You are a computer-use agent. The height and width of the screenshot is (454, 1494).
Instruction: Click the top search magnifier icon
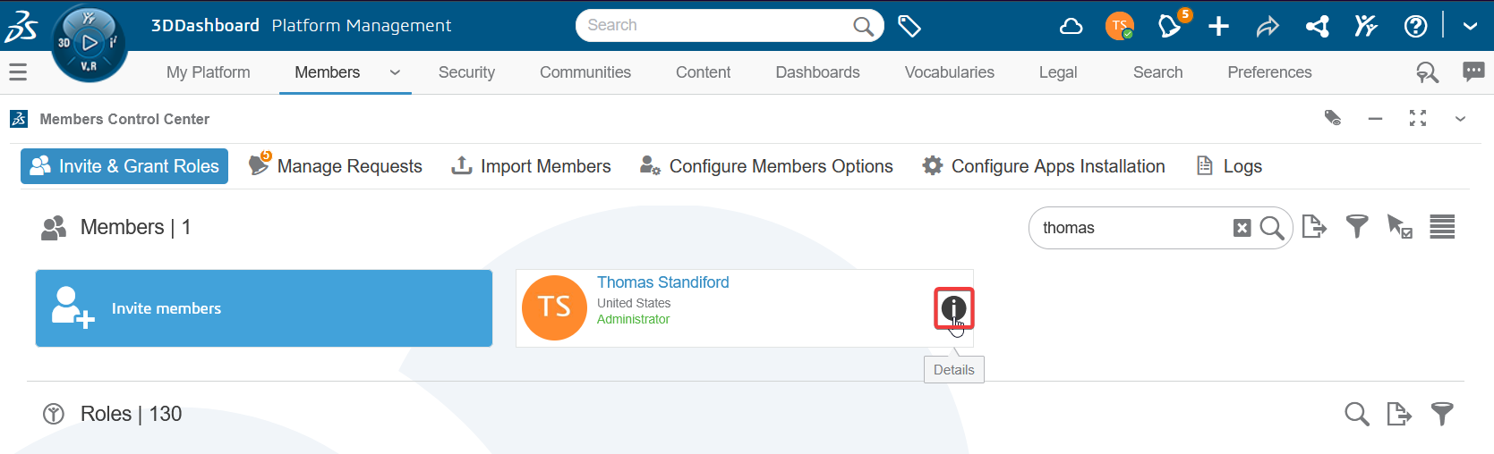863,26
